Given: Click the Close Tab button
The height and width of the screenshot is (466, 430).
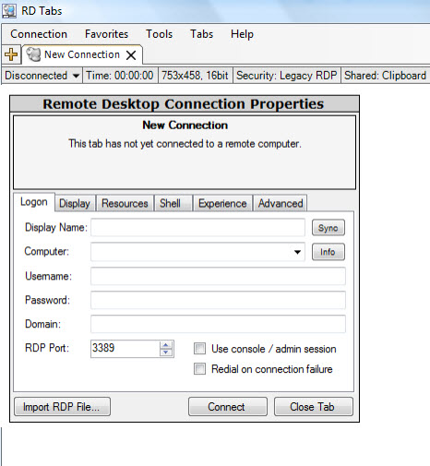Looking at the screenshot, I should click(314, 407).
